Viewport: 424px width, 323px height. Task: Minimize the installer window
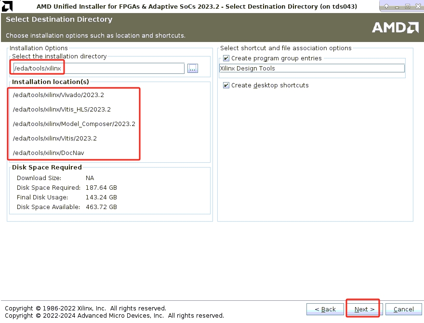[x=397, y=6]
